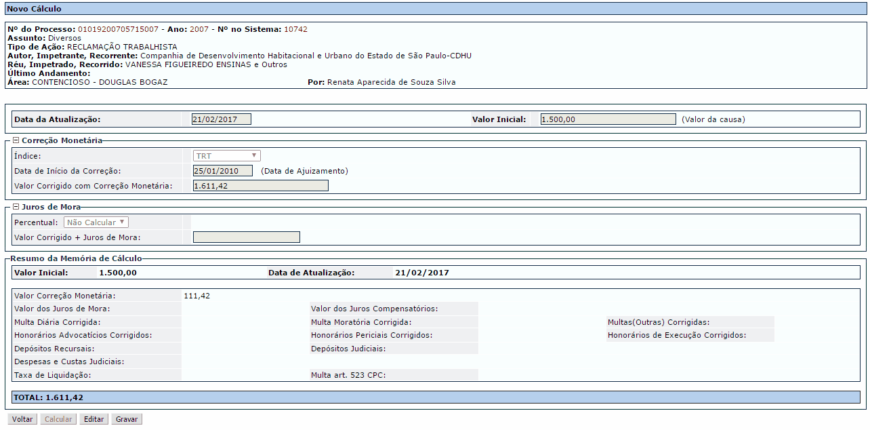
Task: Select the Valor Inicial input field
Action: tap(608, 119)
